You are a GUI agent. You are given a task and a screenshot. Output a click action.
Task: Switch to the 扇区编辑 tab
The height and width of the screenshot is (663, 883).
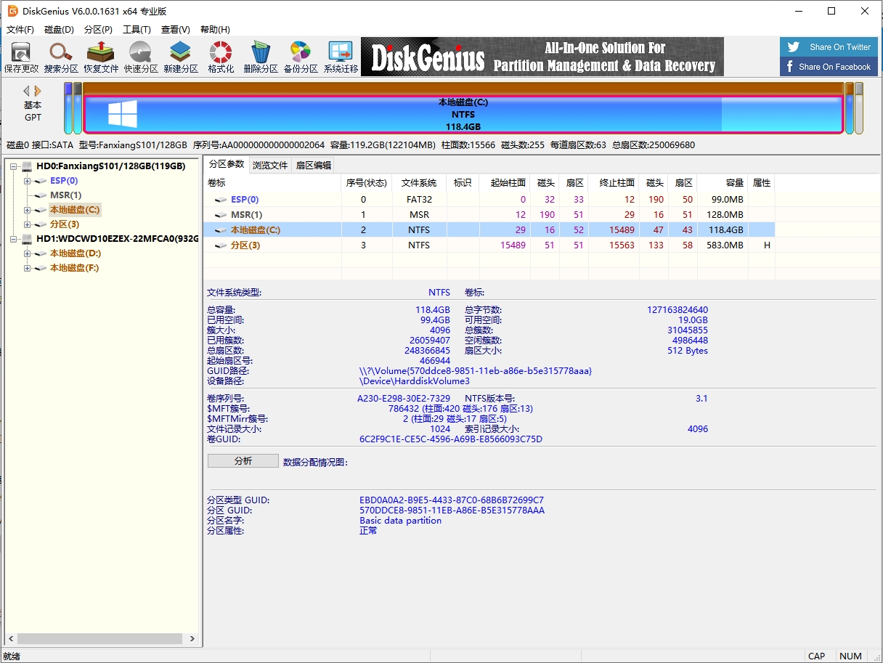coord(313,165)
